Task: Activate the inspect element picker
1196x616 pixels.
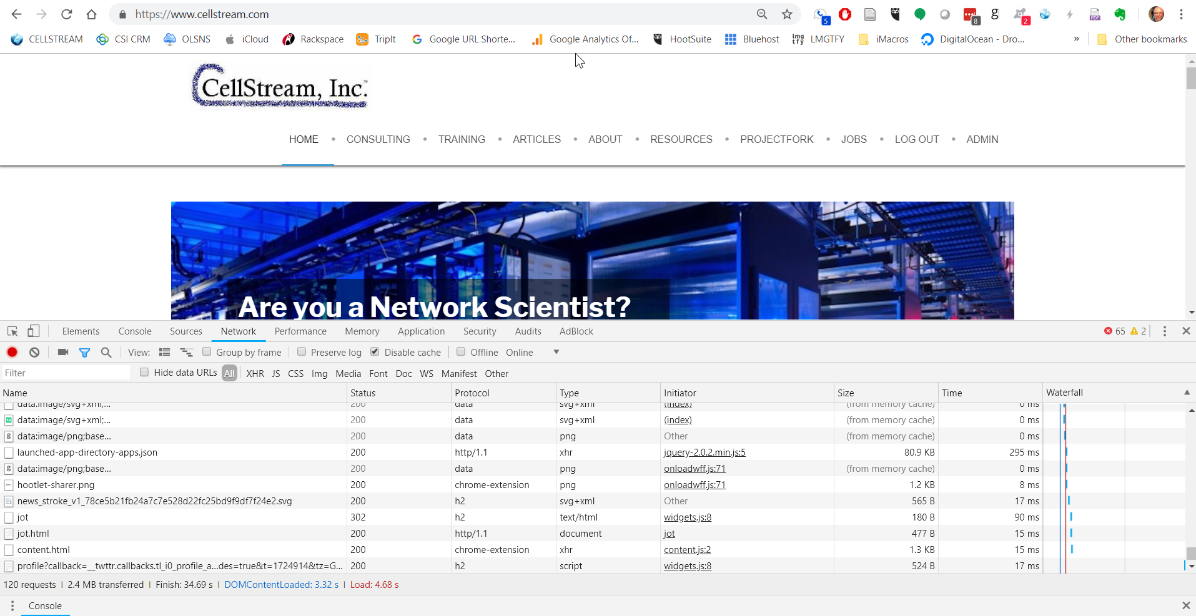Action: coord(12,331)
